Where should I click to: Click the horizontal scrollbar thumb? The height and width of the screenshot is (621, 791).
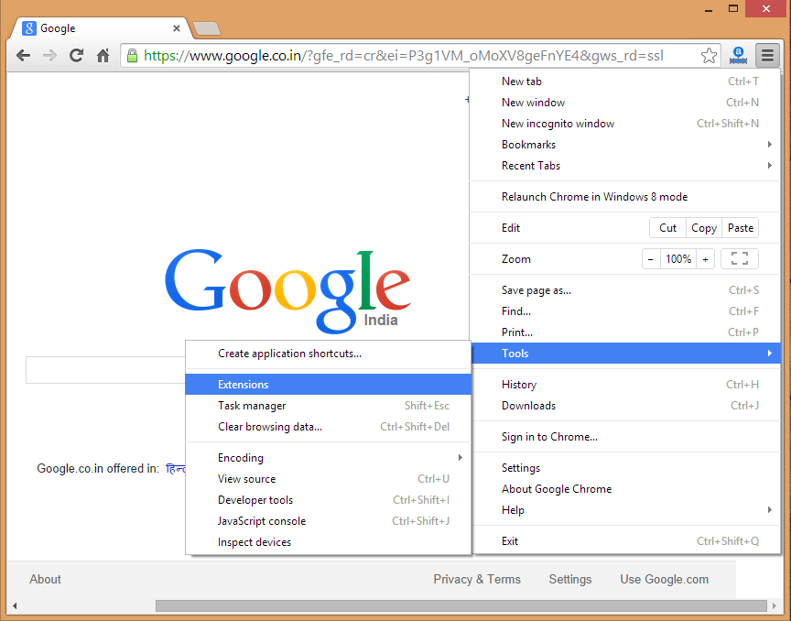[461, 605]
